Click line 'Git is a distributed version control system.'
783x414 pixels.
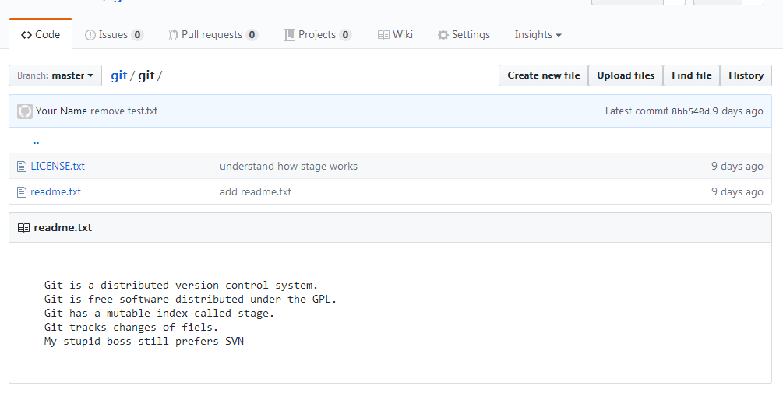point(181,286)
